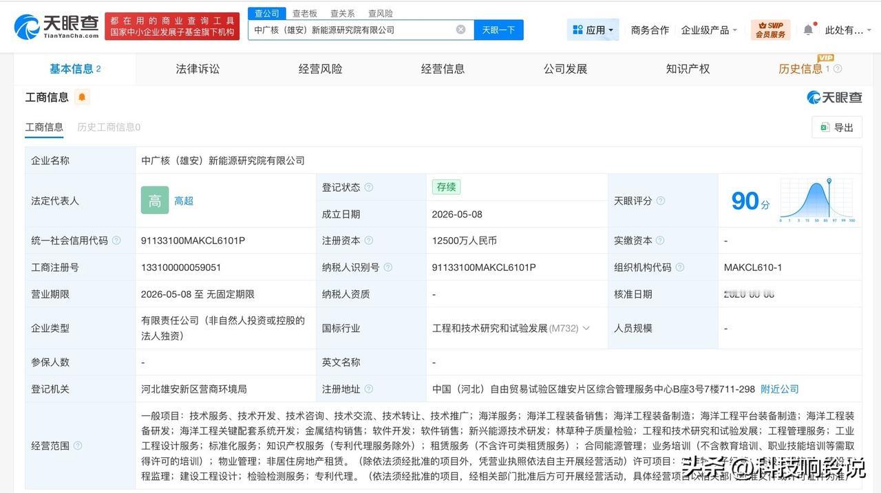Open the TianYanCha logo homepage
Image resolution: width=881 pixels, height=493 pixels.
56,27
